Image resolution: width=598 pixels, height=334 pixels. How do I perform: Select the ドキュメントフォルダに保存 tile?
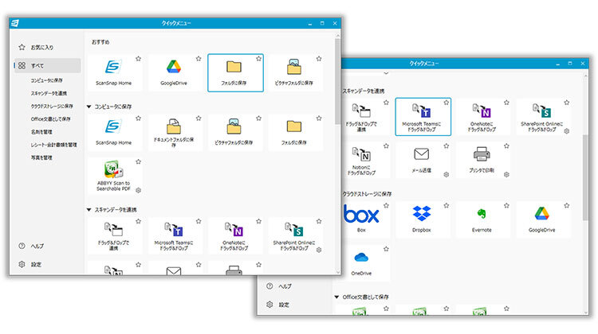coord(175,132)
